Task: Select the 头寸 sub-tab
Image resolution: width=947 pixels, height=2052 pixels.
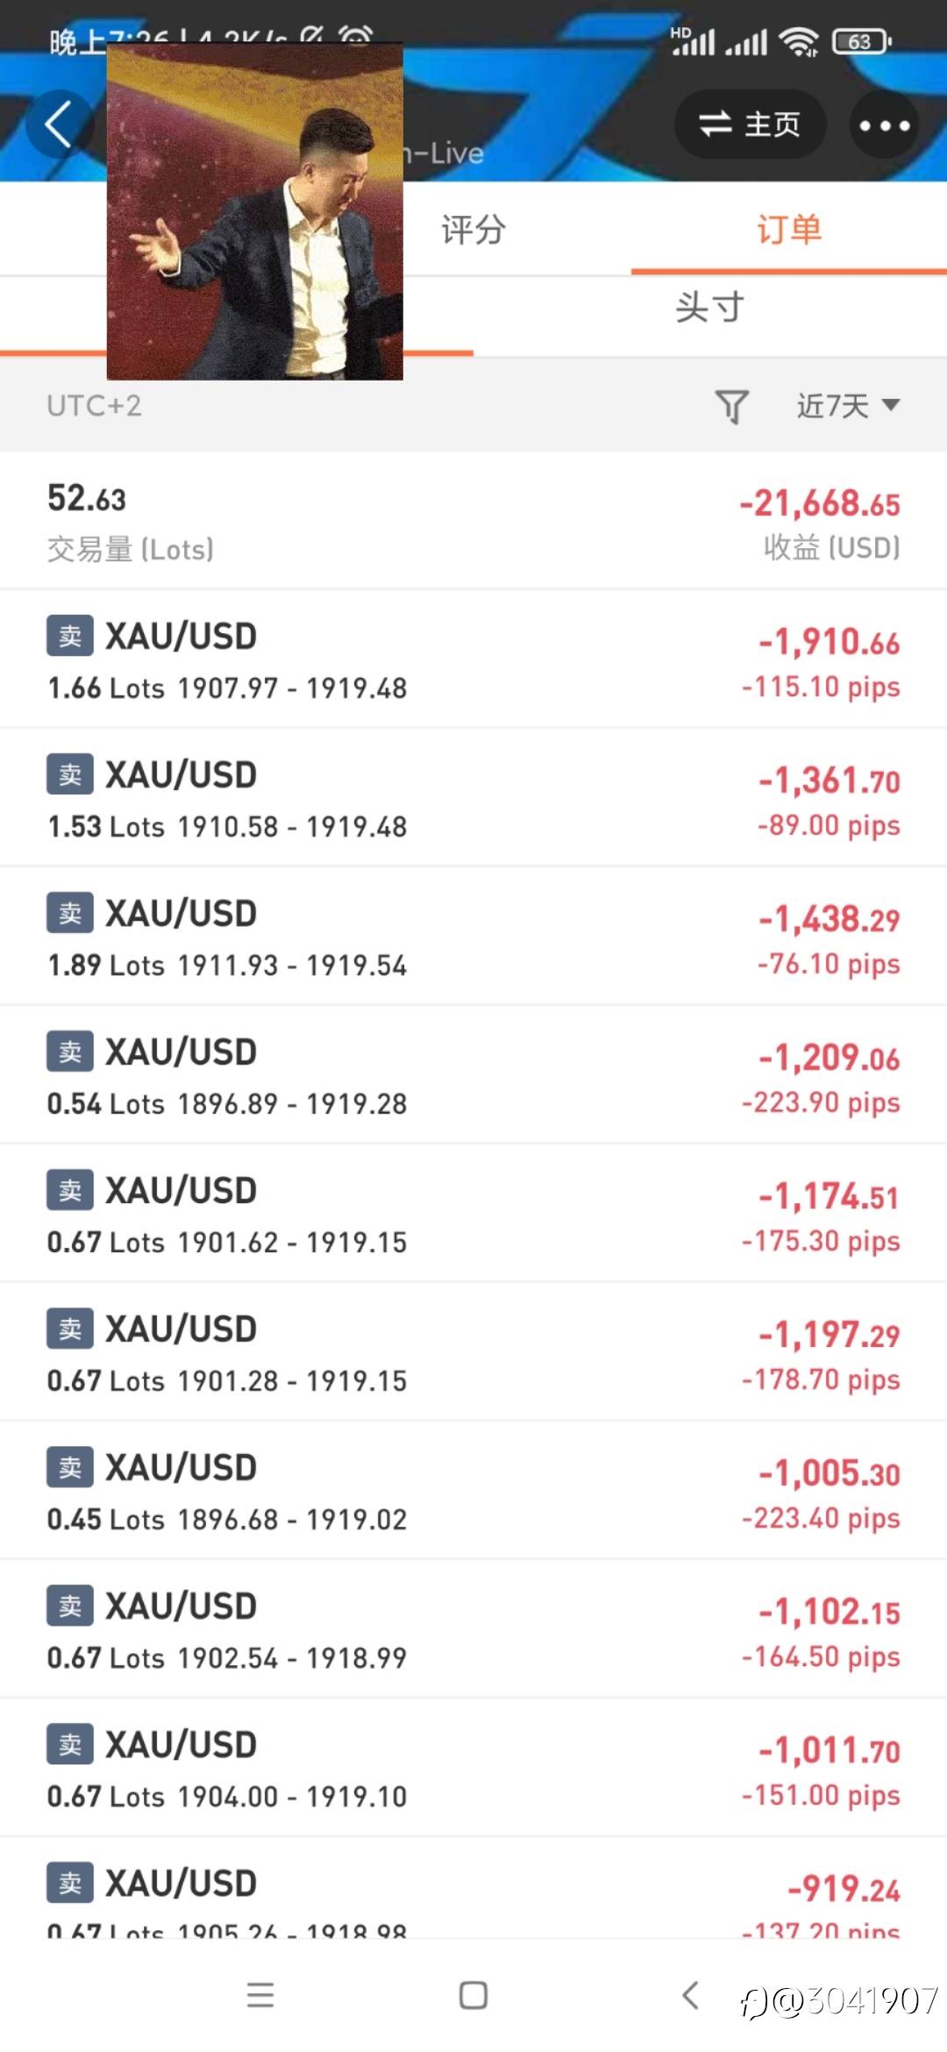Action: click(710, 308)
